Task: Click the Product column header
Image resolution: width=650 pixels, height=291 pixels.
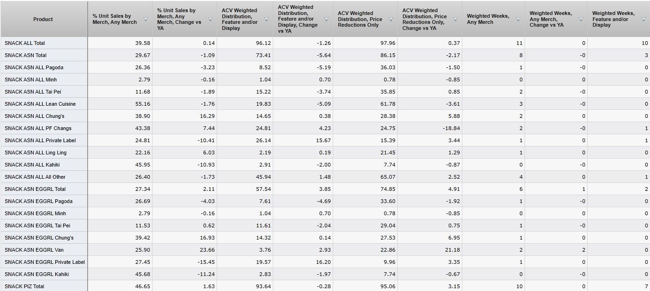Action: click(43, 19)
